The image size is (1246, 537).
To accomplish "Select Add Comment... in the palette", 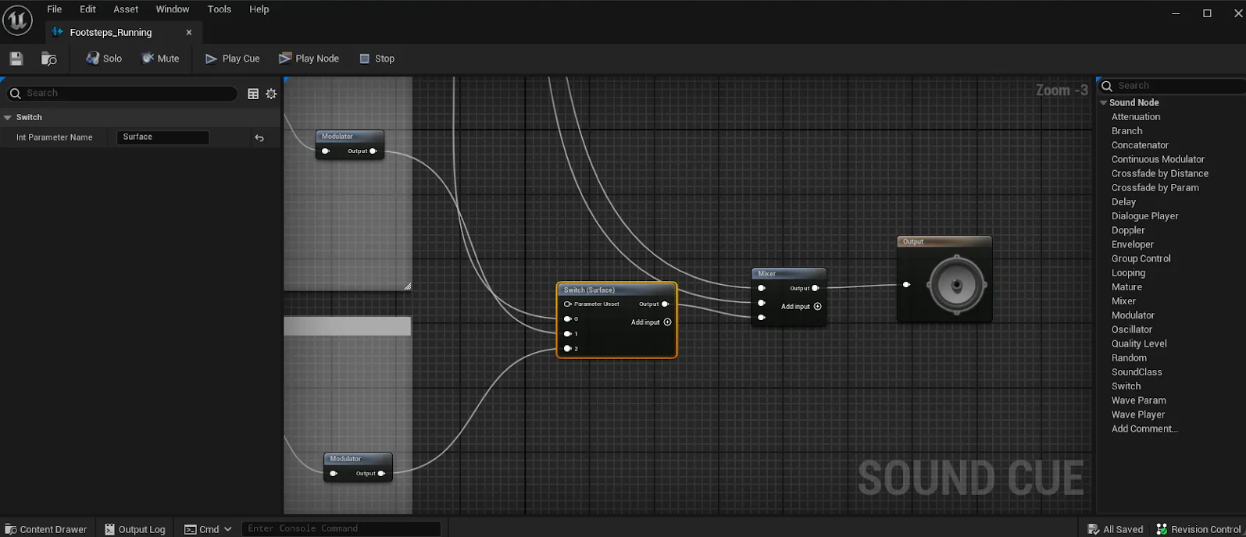I will coord(1144,429).
